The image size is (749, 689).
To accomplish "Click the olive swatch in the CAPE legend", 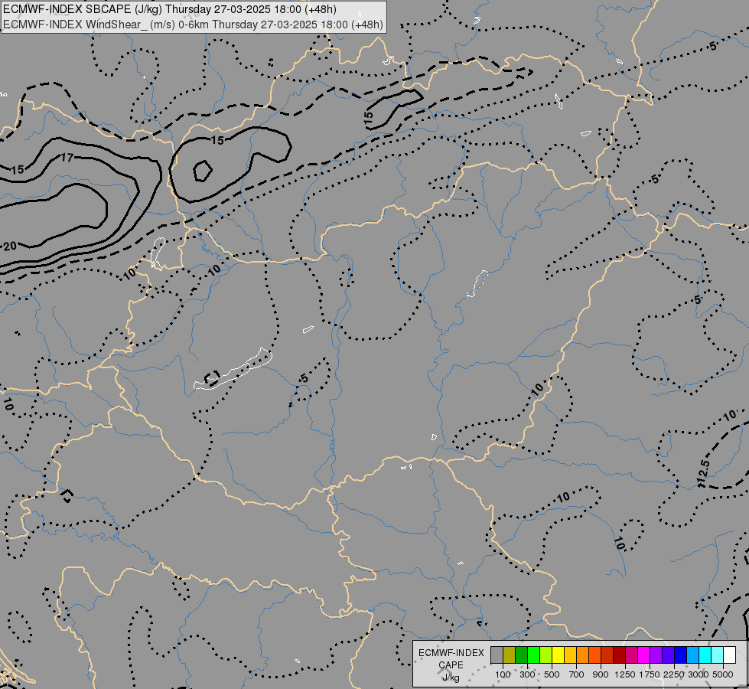I will tap(510, 655).
